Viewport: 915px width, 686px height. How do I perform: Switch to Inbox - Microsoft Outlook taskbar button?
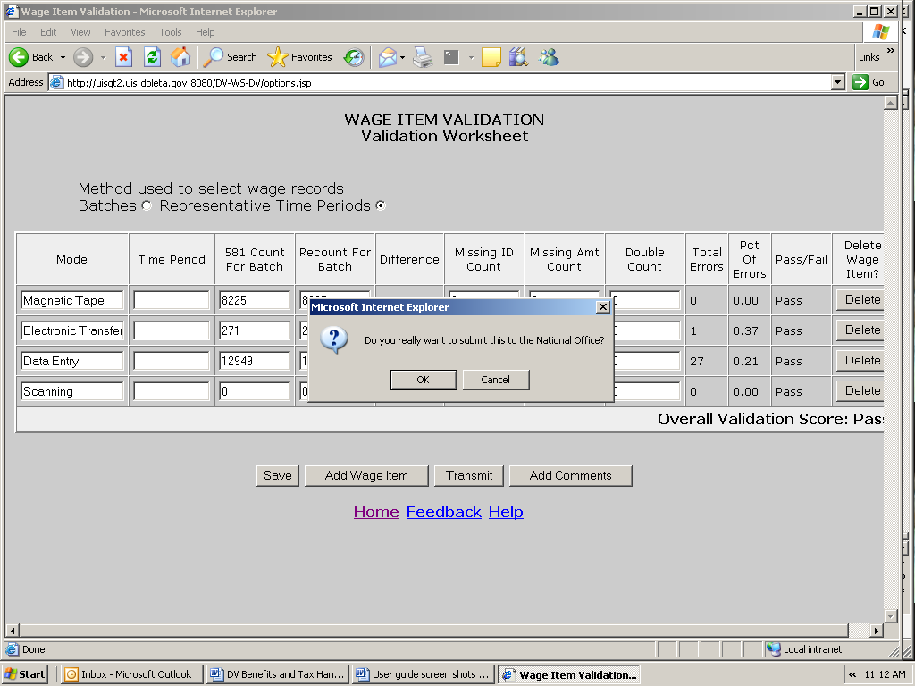[x=131, y=674]
